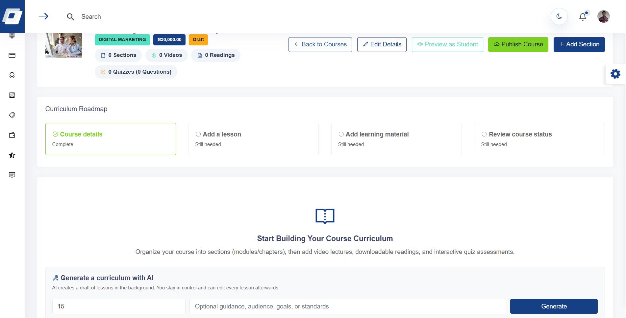
Task: Click the chat message sidebar icon
Action: pos(12,175)
